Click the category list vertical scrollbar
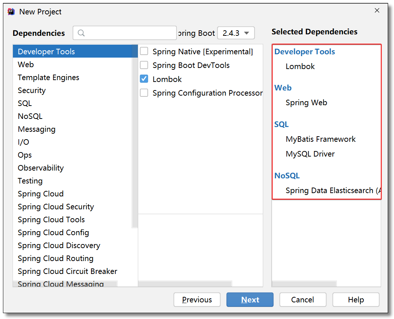Viewport: 394px width, 319px height. [135, 136]
